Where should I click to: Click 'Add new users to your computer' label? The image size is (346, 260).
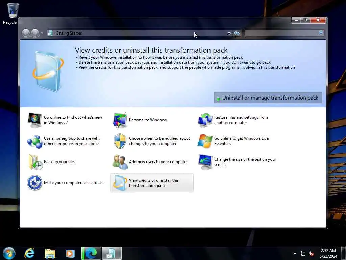coord(158,162)
